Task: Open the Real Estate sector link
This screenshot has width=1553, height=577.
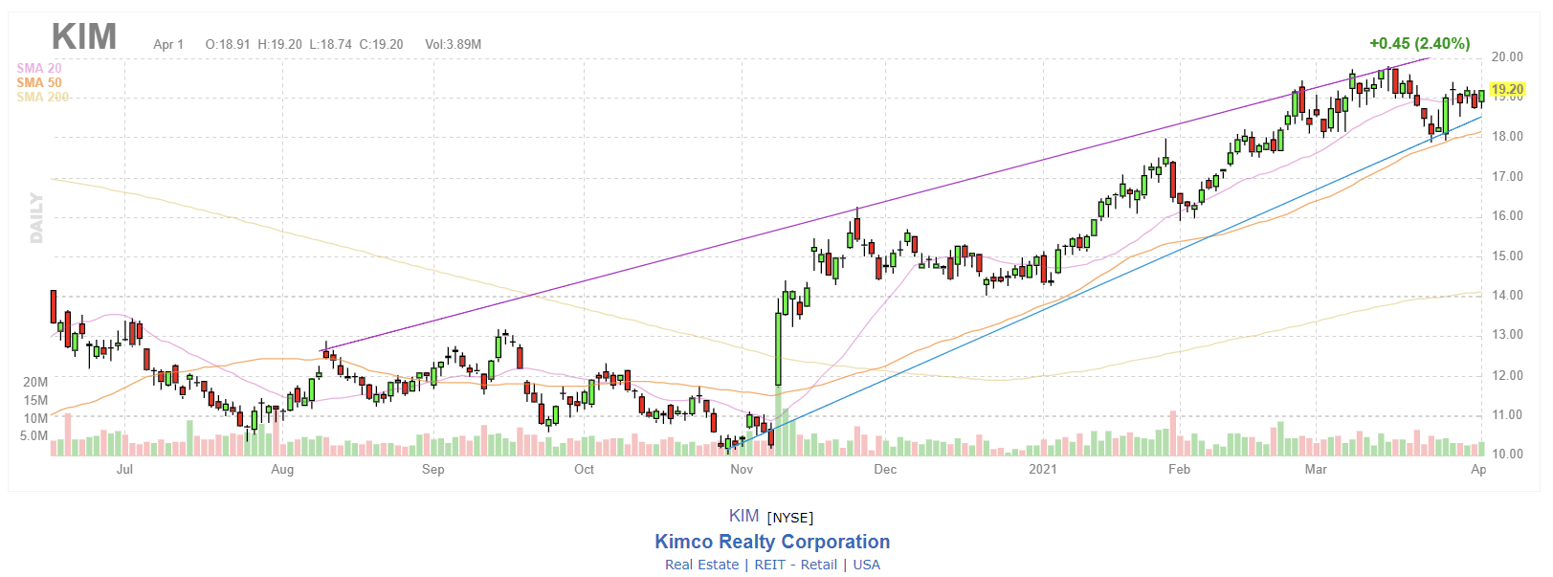Action: 701,565
